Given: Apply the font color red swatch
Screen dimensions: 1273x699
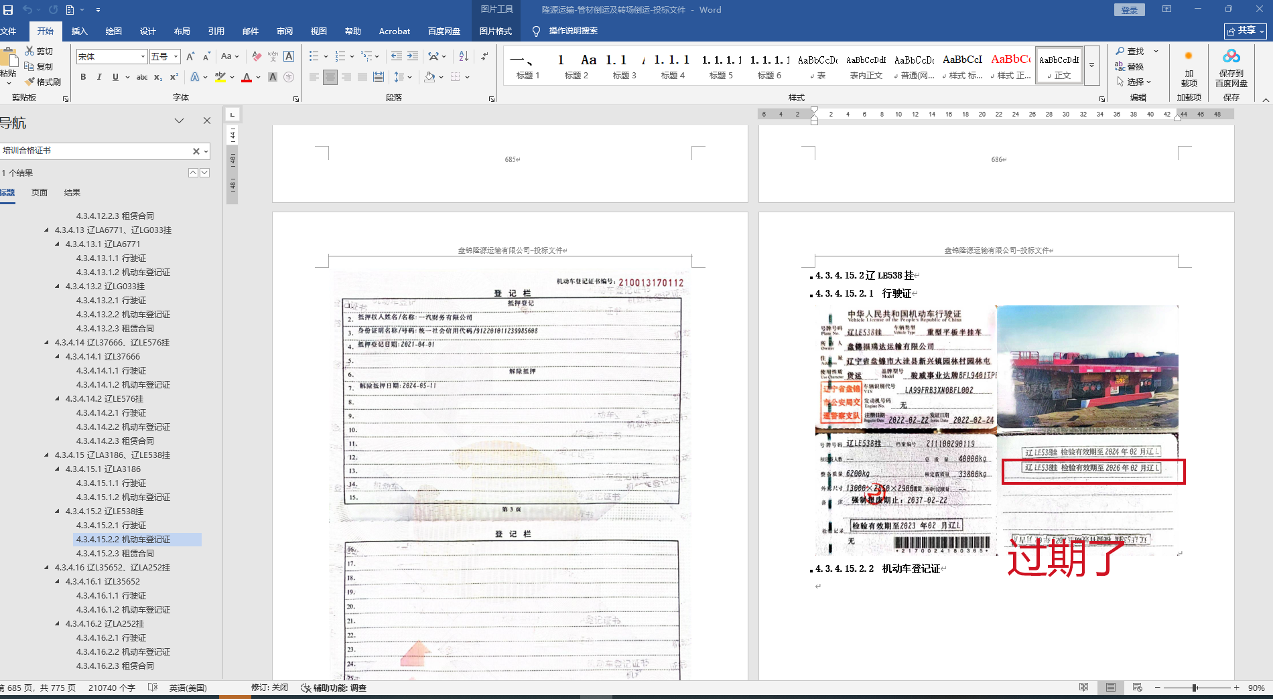Looking at the screenshot, I should 247,77.
